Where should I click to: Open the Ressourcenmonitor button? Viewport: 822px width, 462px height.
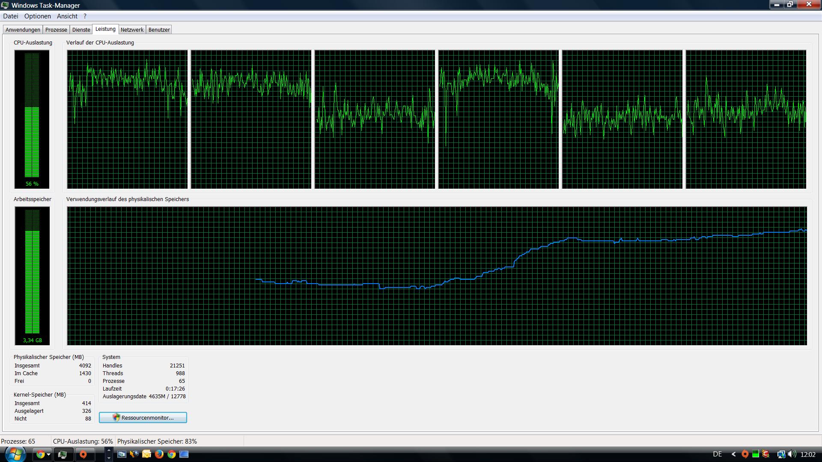tap(143, 418)
